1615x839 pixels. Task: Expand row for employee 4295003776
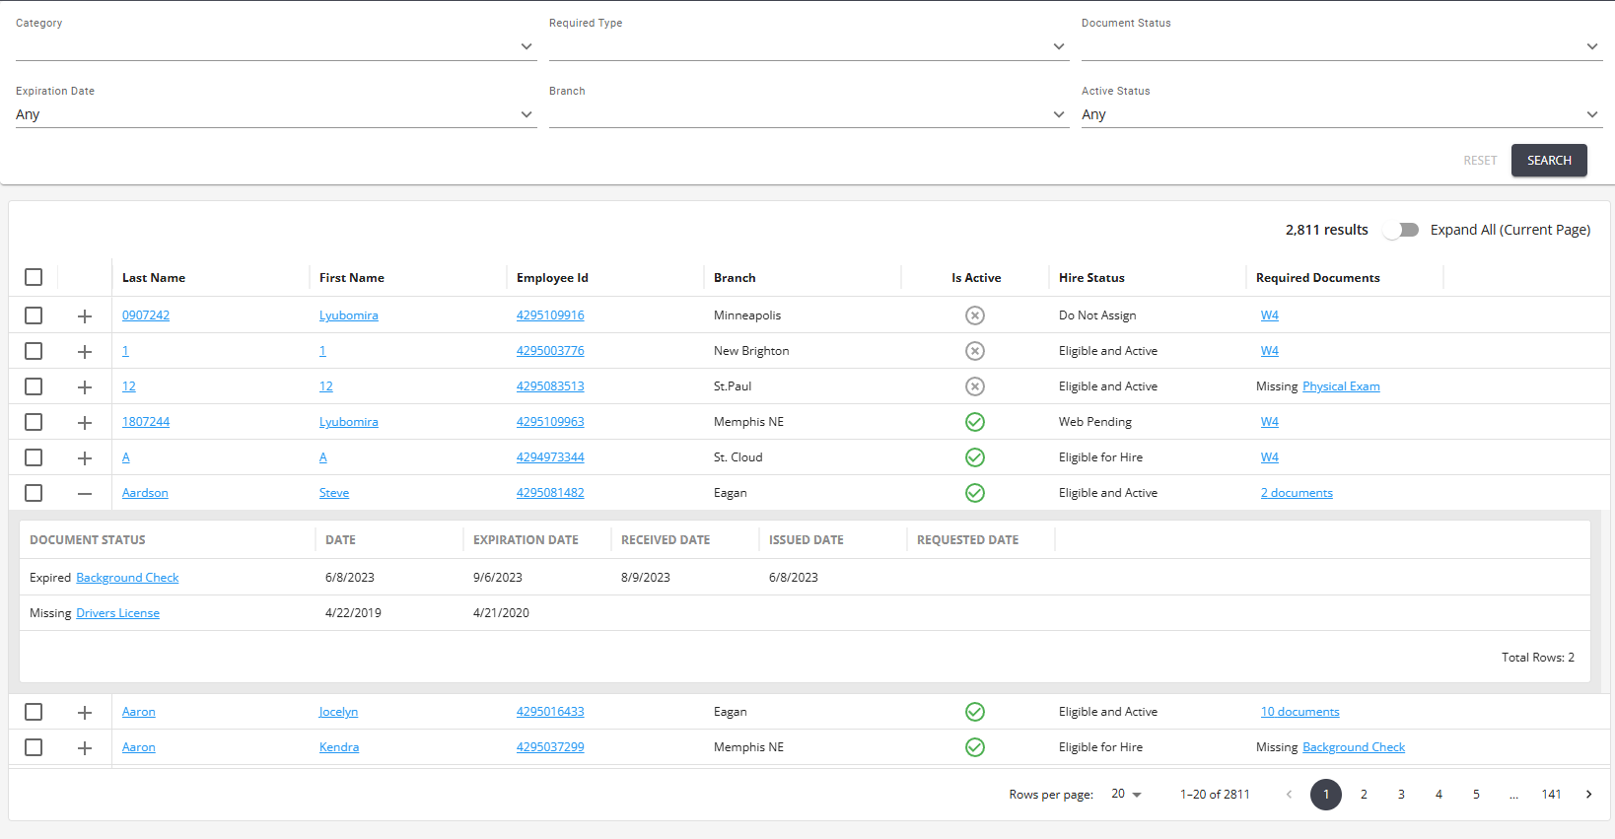pos(85,352)
